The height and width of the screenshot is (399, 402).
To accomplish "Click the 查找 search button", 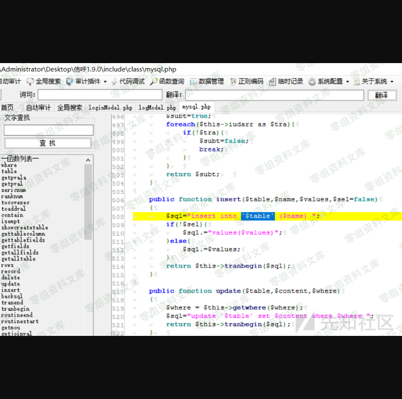I will [48, 143].
